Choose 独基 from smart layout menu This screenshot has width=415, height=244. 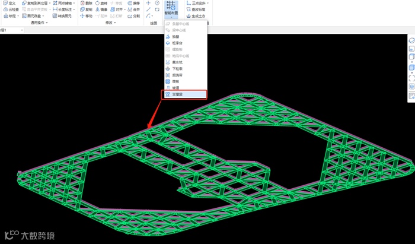point(185,37)
